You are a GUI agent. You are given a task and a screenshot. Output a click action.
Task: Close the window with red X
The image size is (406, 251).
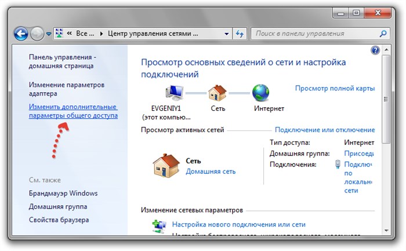378,13
